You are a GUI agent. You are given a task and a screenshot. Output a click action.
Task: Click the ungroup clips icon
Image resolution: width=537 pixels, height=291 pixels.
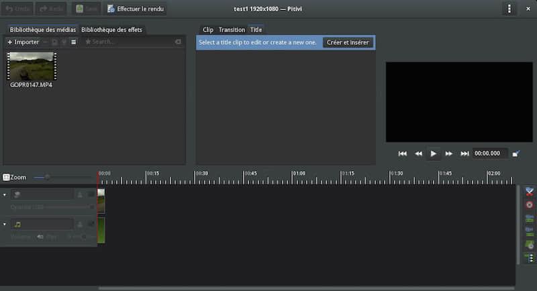529,231
